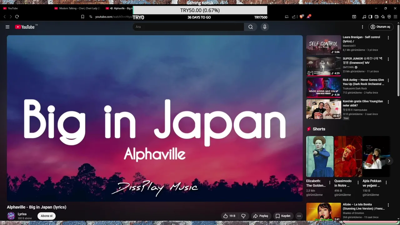Click the Paylaş share button
This screenshot has width=400, height=225.
261,216
